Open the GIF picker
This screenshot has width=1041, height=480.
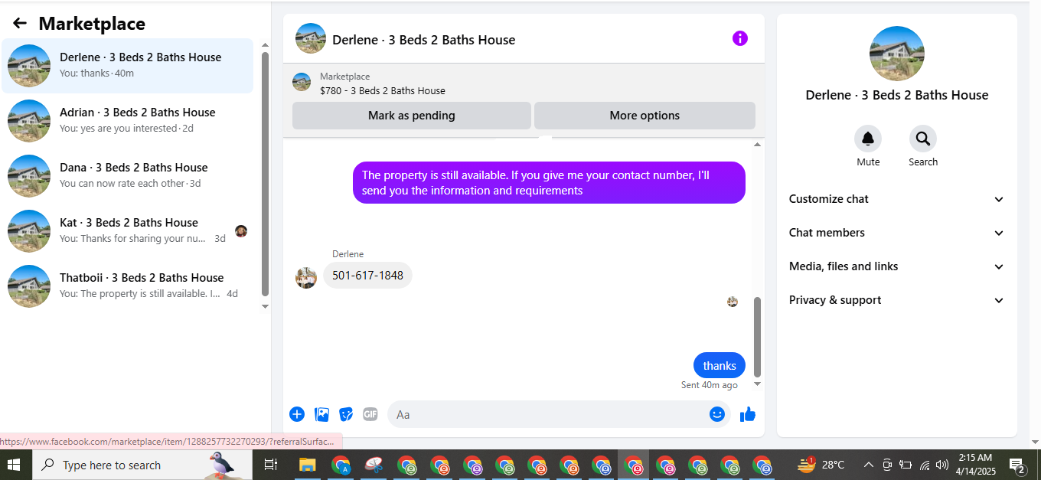coord(370,414)
